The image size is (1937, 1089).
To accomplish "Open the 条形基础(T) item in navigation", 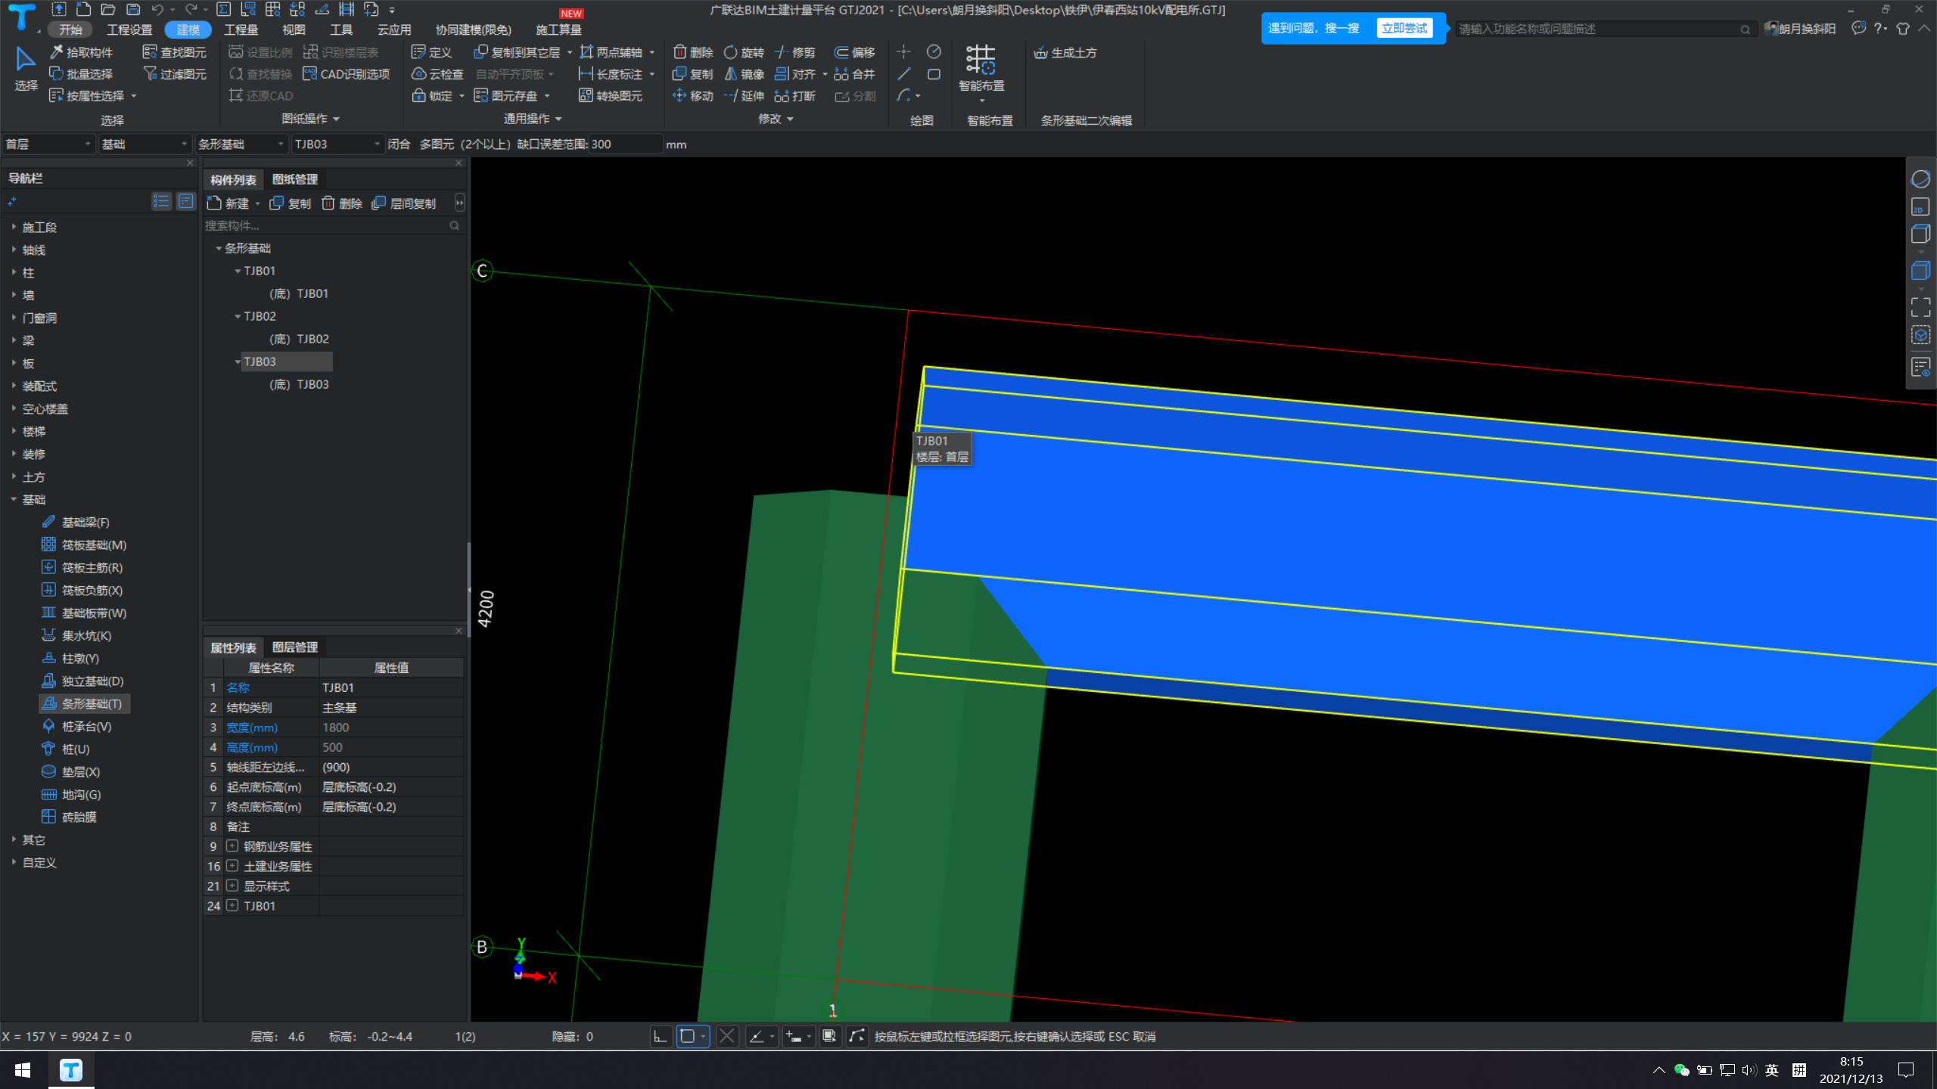I will pyautogui.click(x=84, y=704).
